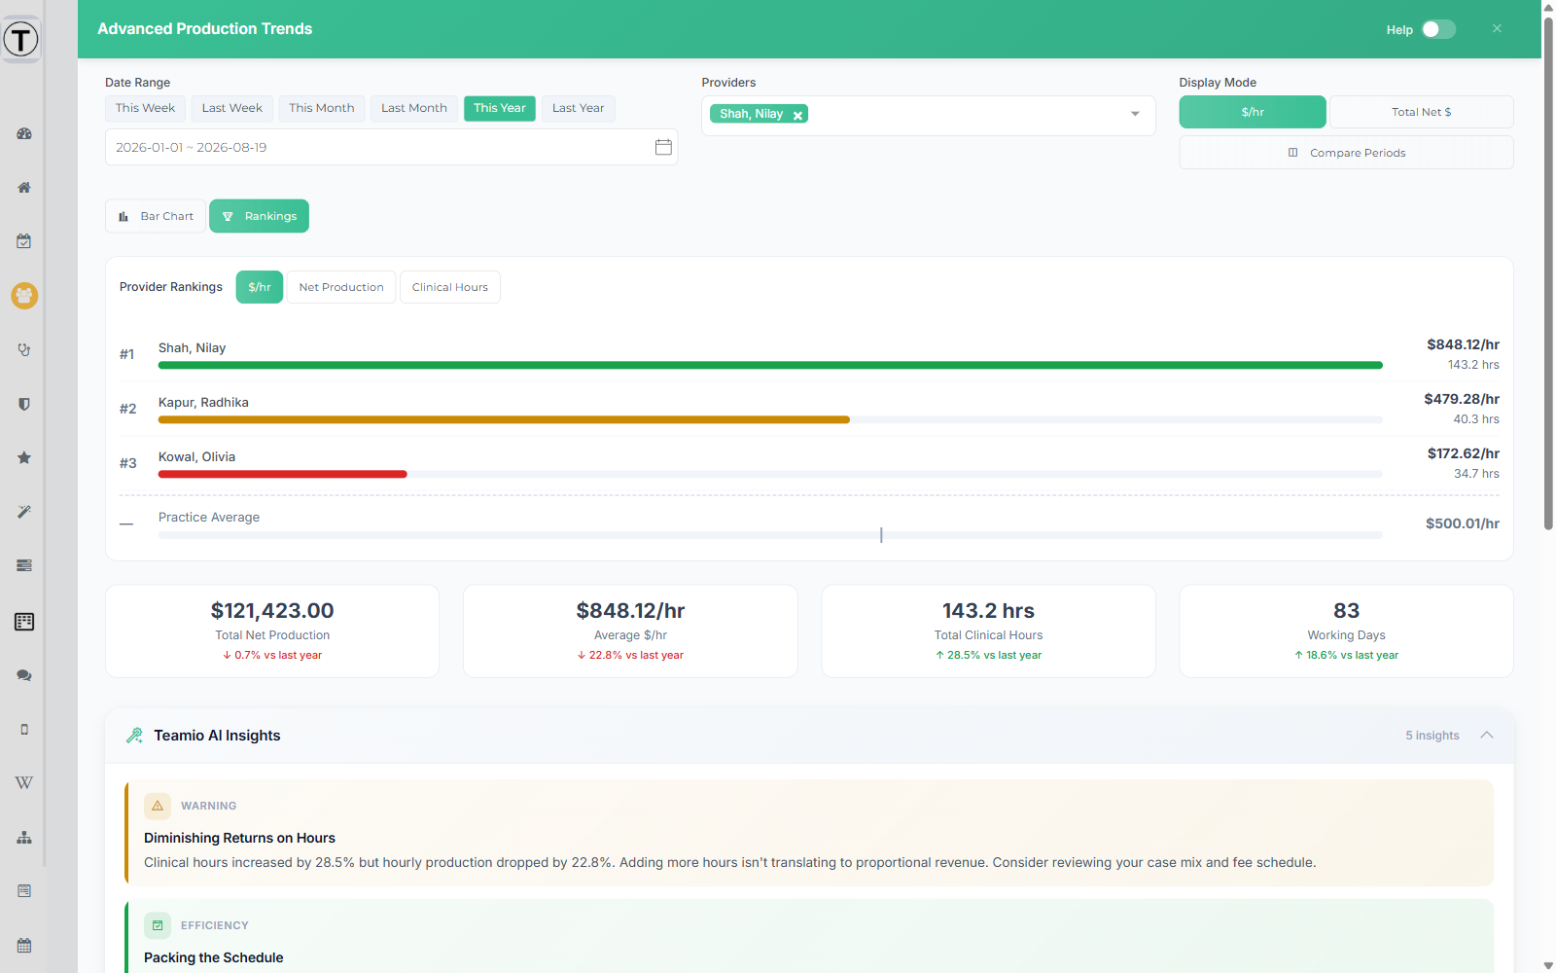Switch to the Bar Chart view

coord(156,216)
